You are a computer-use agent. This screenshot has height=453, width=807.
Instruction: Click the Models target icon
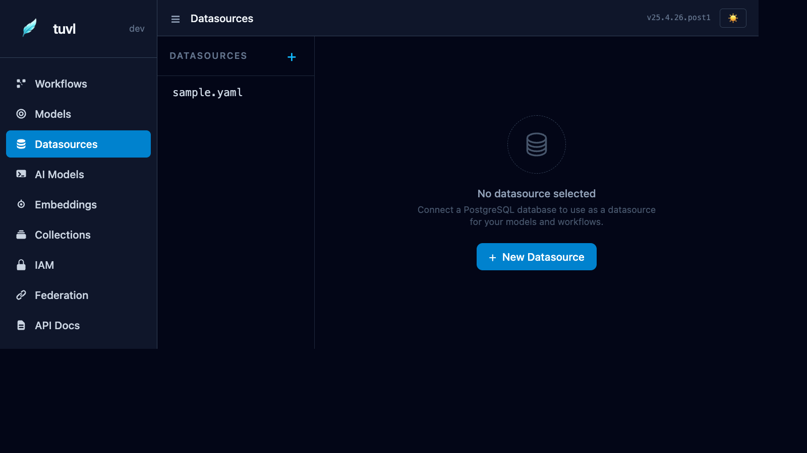pos(21,114)
